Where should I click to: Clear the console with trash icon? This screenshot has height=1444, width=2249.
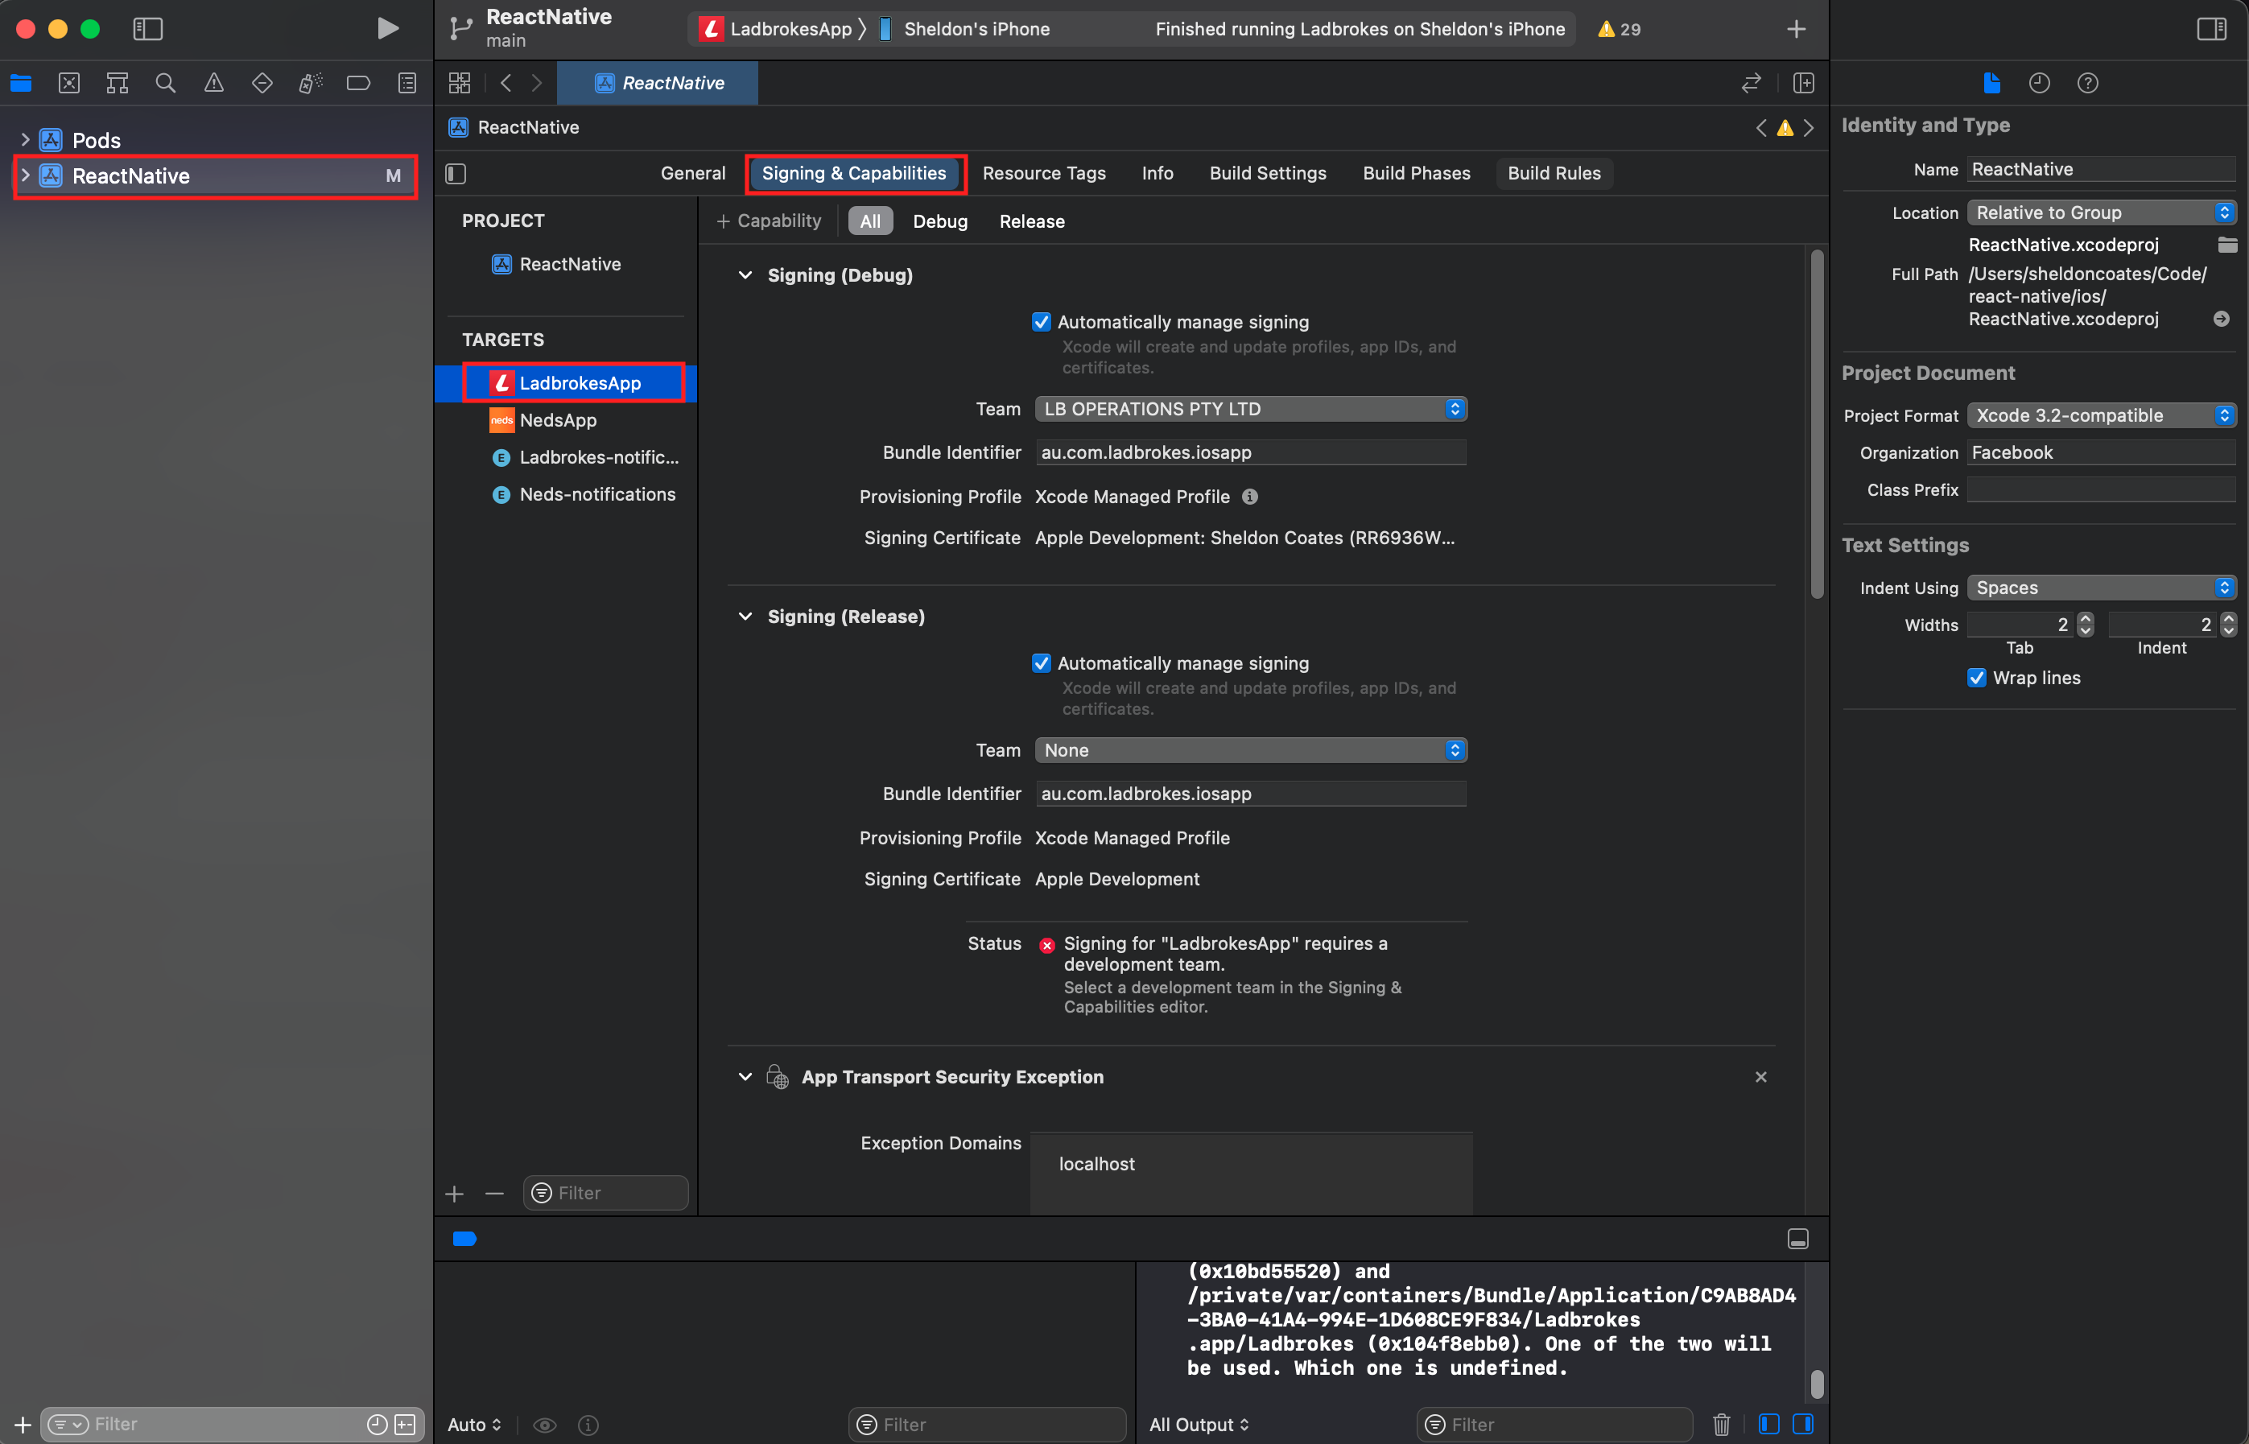pos(1721,1425)
